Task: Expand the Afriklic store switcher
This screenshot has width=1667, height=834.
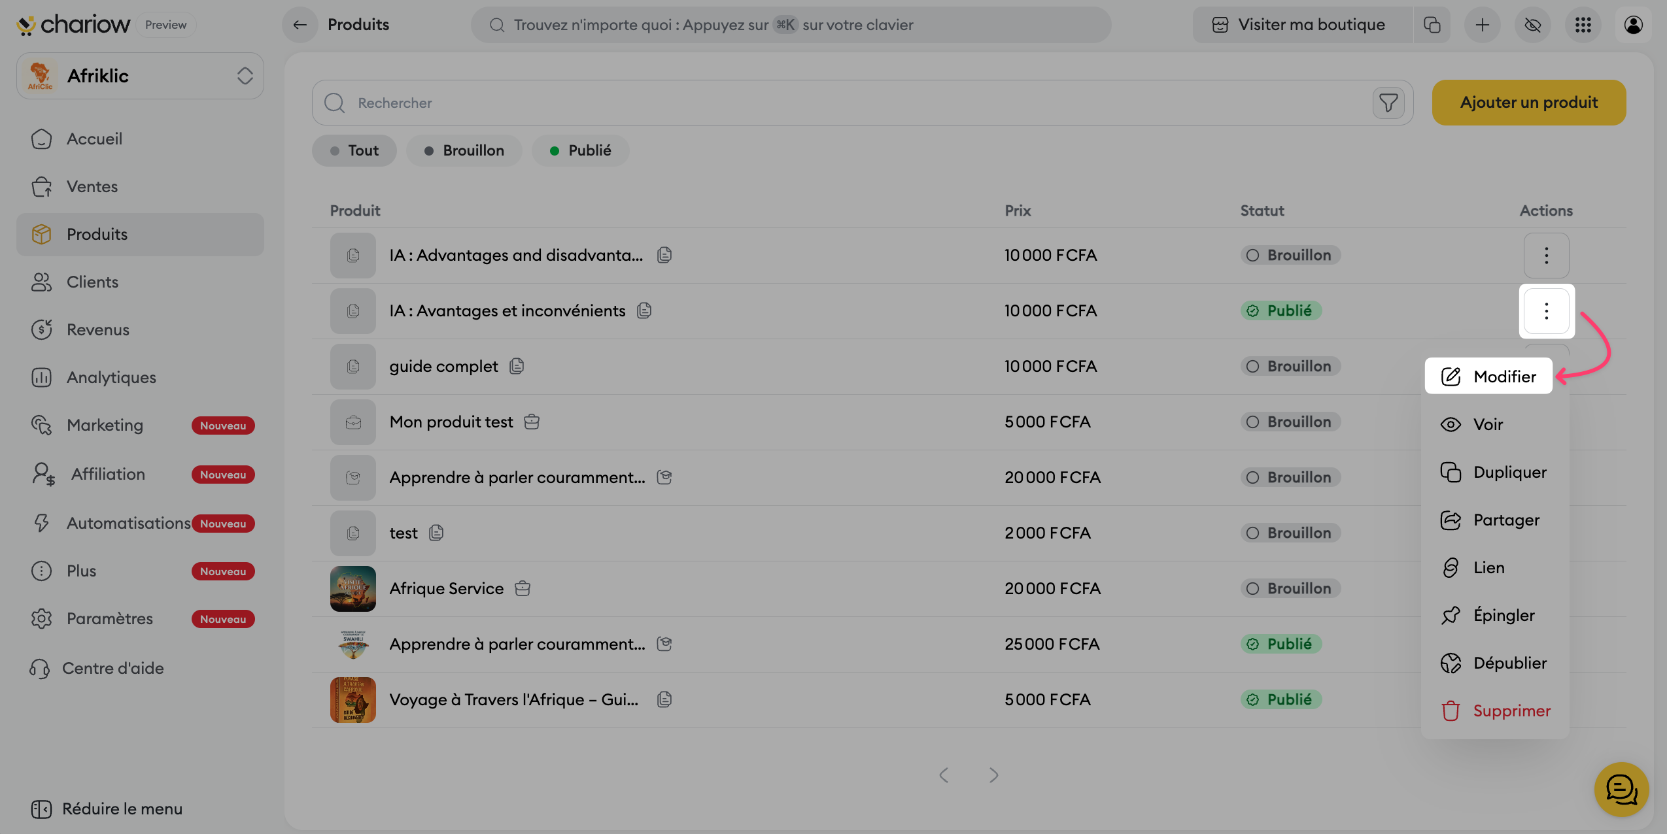Action: (x=140, y=76)
